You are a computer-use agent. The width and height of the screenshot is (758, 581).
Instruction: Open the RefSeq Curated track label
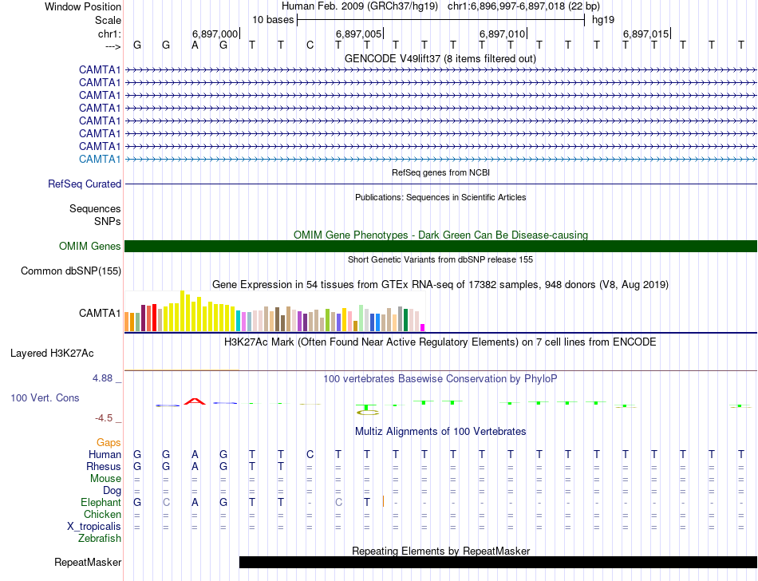coord(85,184)
